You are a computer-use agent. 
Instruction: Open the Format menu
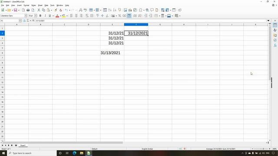click(26, 5)
